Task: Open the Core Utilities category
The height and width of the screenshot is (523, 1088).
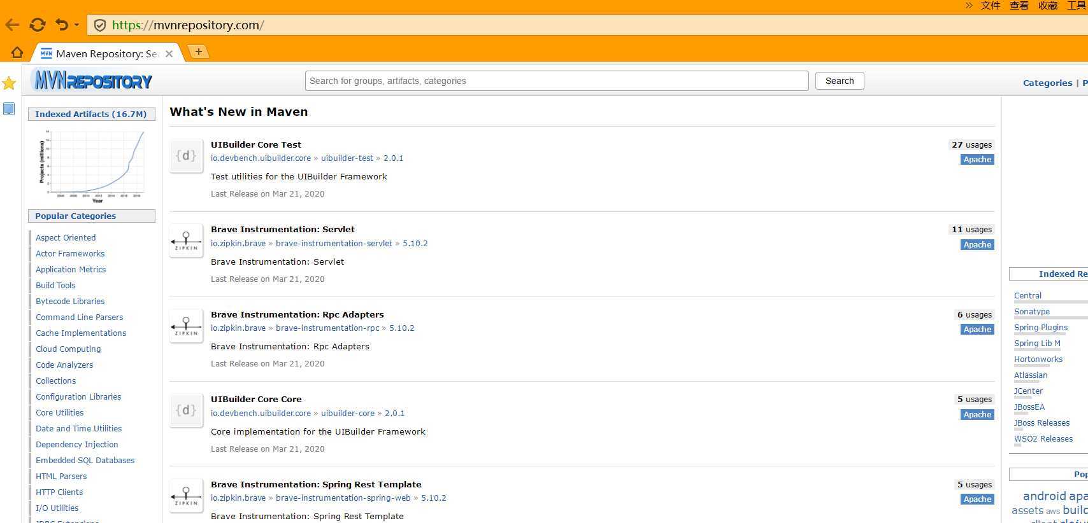Action: point(60,413)
